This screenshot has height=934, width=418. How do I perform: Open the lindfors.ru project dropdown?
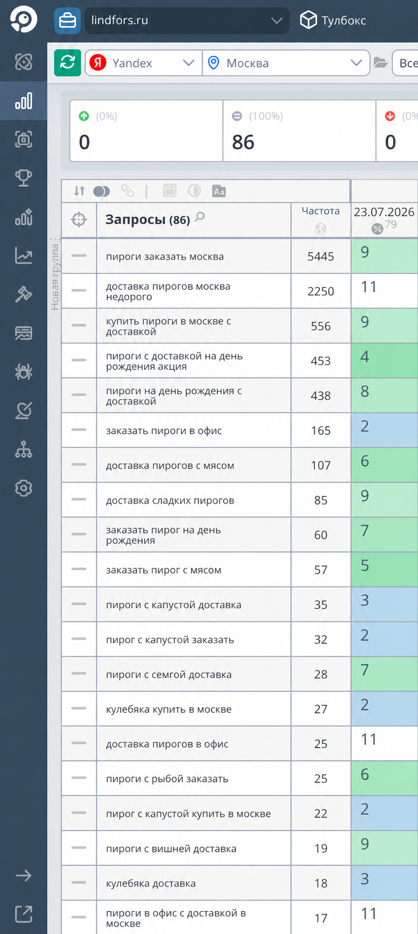pos(187,20)
